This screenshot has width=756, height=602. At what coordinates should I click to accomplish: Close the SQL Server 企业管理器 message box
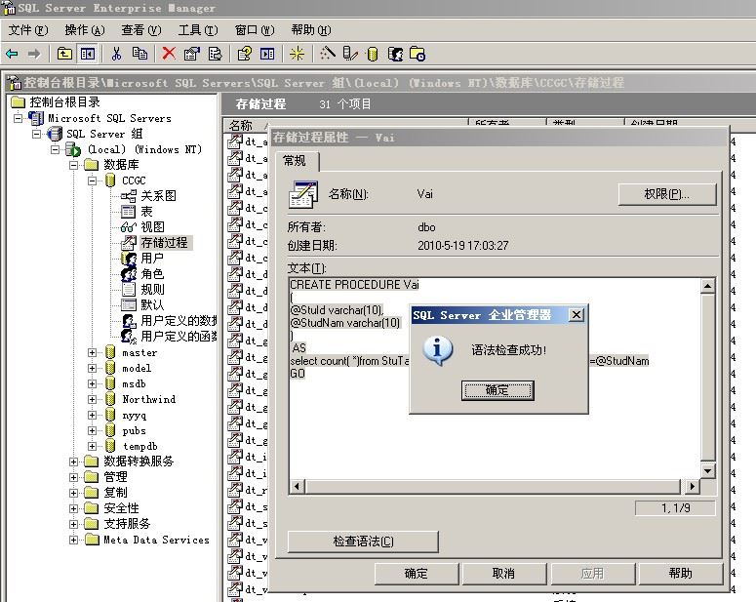pos(577,315)
